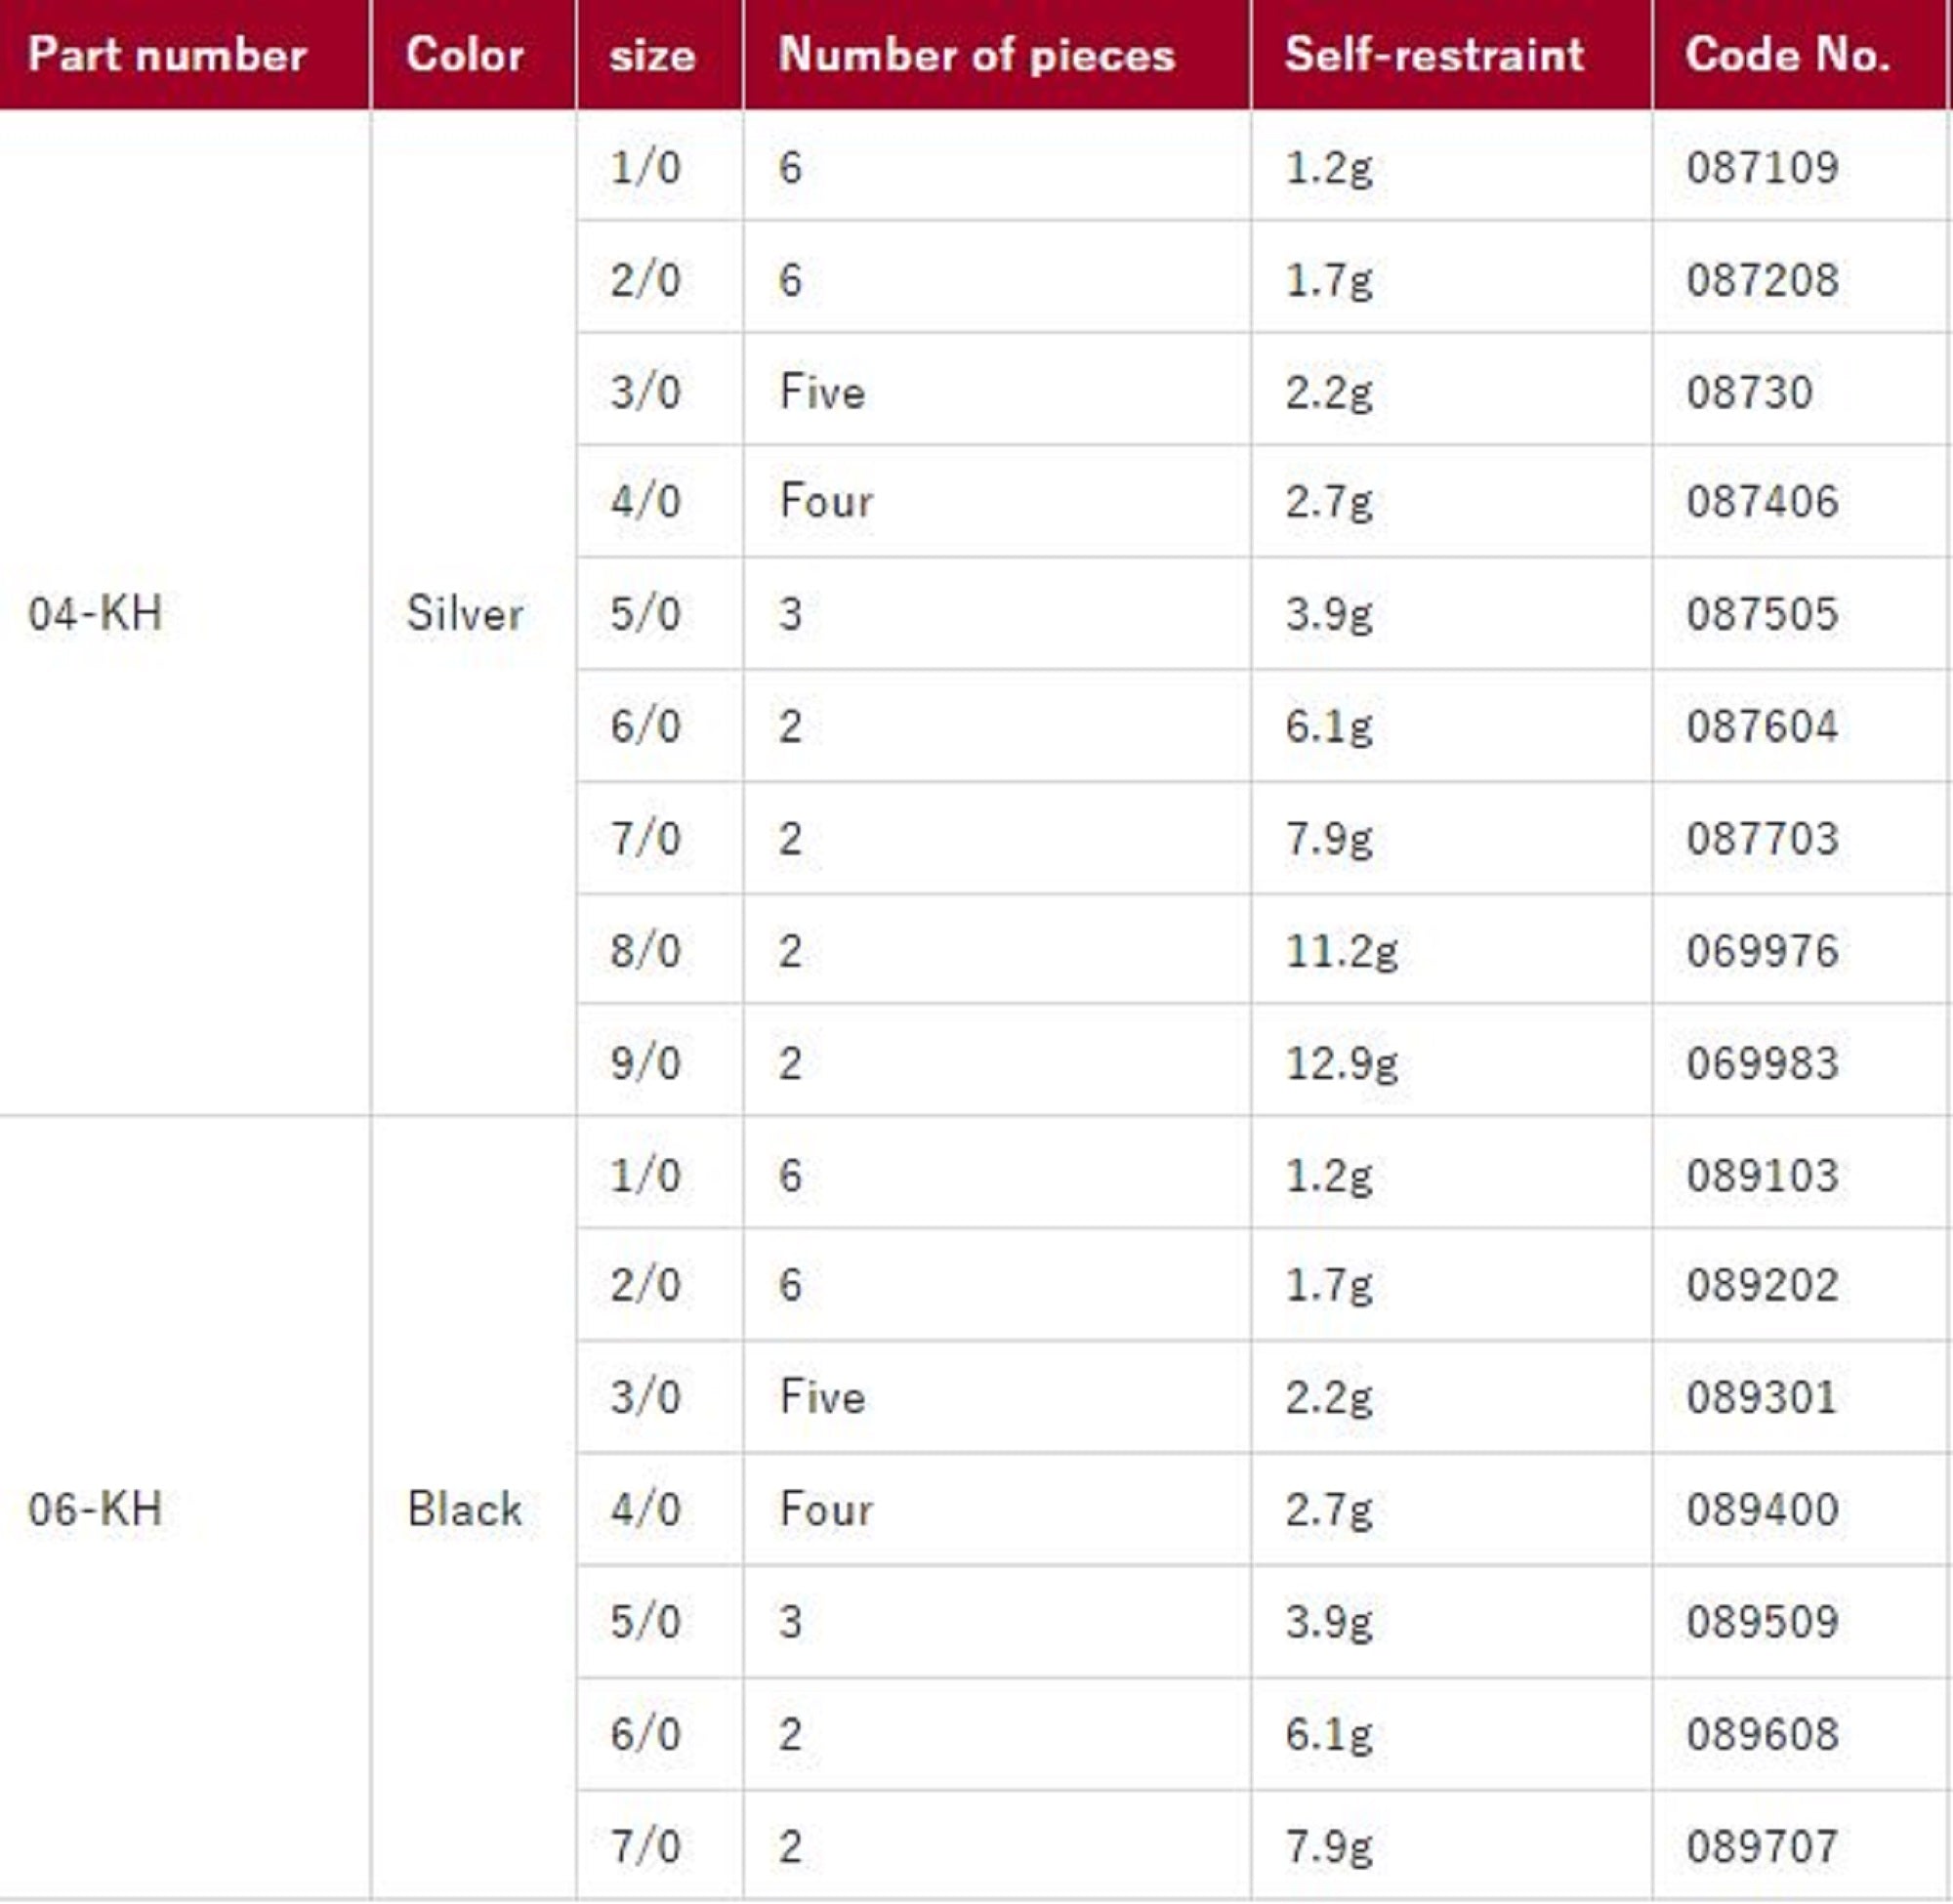Image resolution: width=1953 pixels, height=1904 pixels.
Task: Click code number 089400
Action: pyautogui.click(x=1762, y=1508)
